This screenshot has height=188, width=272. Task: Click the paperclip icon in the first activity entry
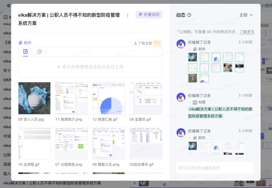click(x=195, y=49)
